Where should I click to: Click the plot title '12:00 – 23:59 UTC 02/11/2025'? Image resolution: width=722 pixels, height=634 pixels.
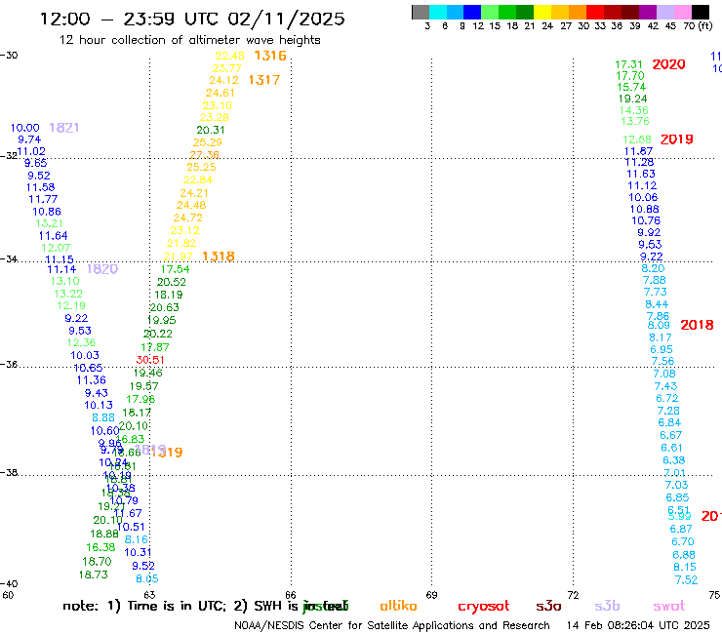click(x=192, y=19)
